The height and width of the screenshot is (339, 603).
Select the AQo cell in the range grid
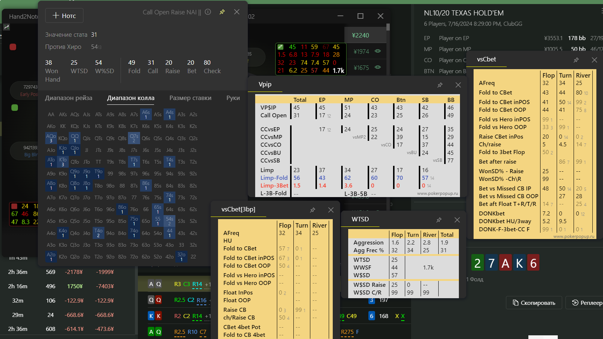coord(51,138)
